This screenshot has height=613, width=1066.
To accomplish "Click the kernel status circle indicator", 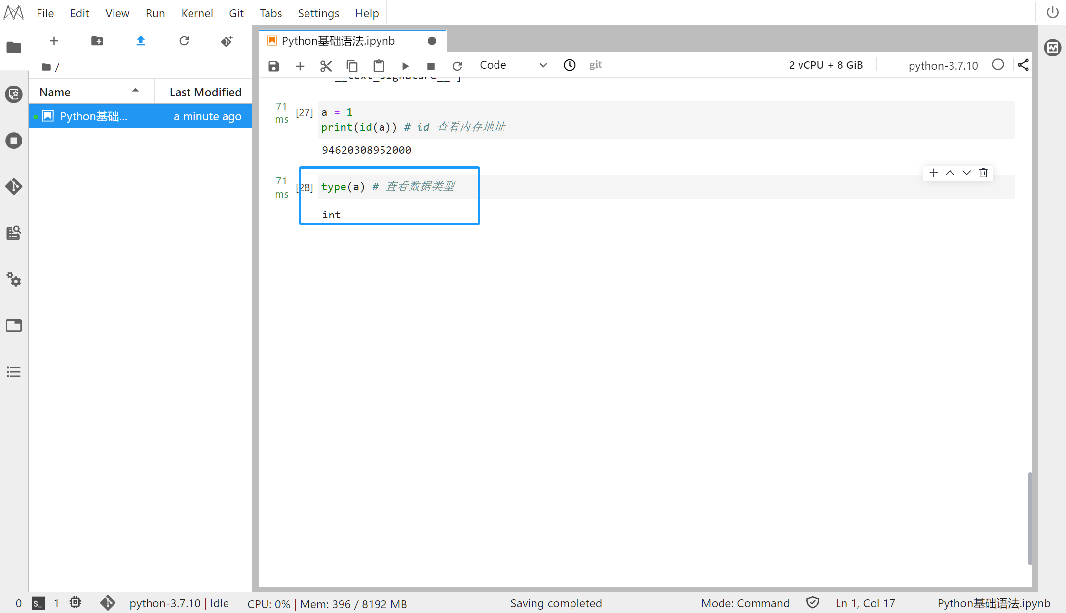I will coord(998,65).
